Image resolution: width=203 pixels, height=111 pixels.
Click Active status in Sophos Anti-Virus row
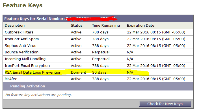point(76,46)
